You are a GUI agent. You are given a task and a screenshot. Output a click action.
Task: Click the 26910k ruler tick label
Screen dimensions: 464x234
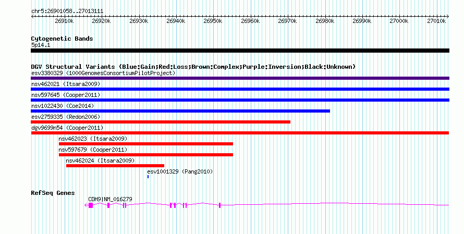point(64,21)
